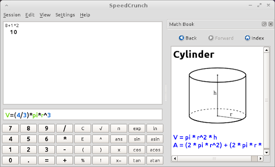Select the result 10 in history
Viewport: 275px width, 167px height.
[x=13, y=32]
